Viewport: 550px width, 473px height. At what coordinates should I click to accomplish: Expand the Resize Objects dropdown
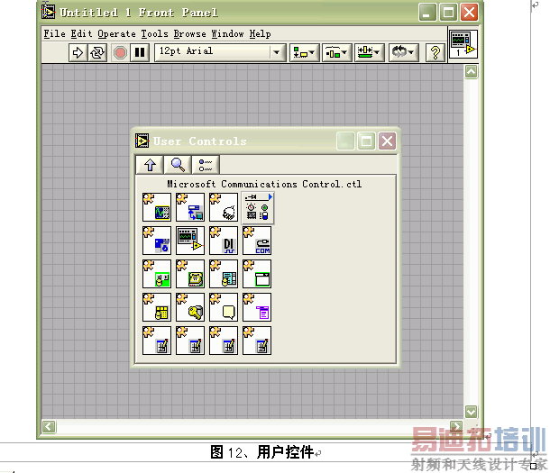coord(370,53)
